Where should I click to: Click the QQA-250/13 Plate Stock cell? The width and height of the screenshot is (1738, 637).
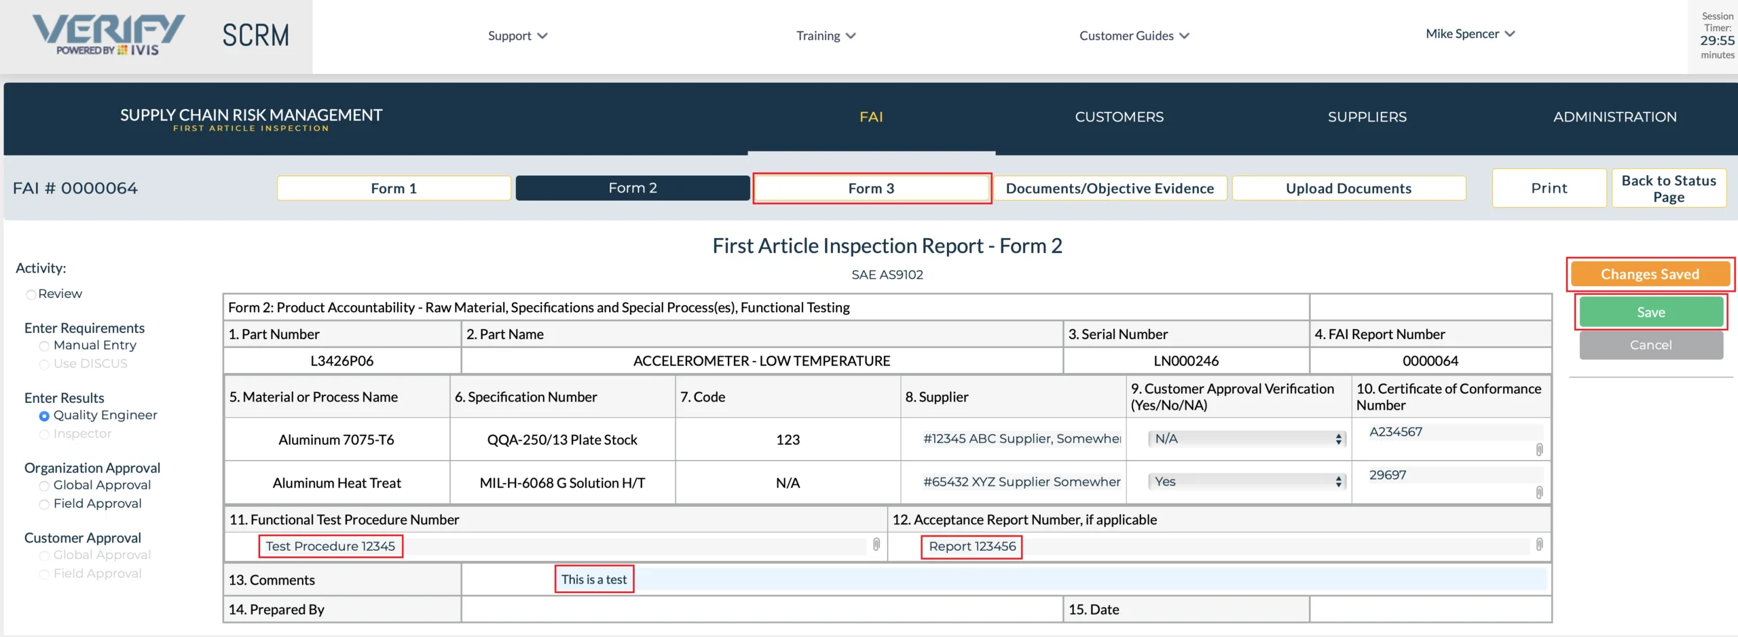coord(562,440)
